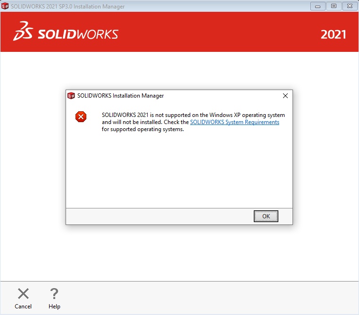Click the Cancel X icon

pyautogui.click(x=23, y=294)
